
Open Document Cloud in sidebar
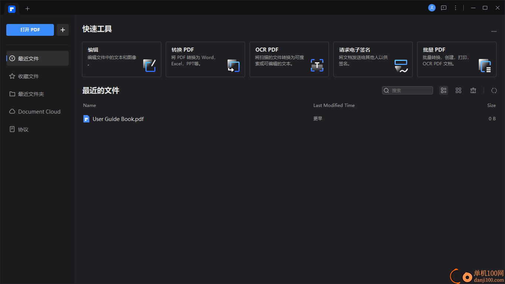(x=38, y=112)
